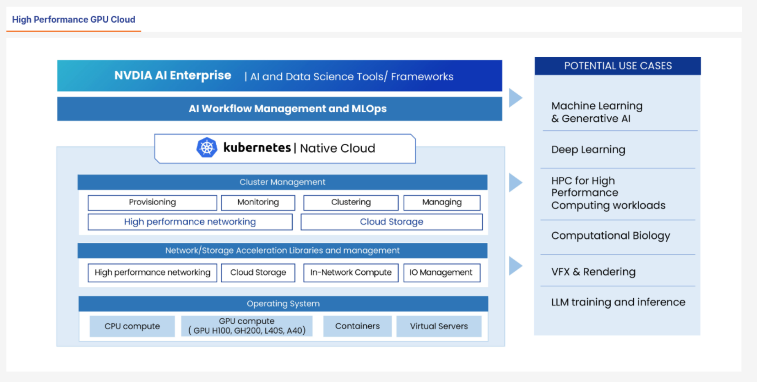Click the Virtual Servers tile
The image size is (757, 382).
click(x=439, y=326)
